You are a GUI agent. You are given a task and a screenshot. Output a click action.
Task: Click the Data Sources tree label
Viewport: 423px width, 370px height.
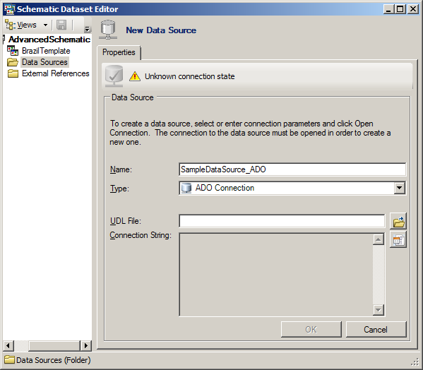[x=44, y=62]
